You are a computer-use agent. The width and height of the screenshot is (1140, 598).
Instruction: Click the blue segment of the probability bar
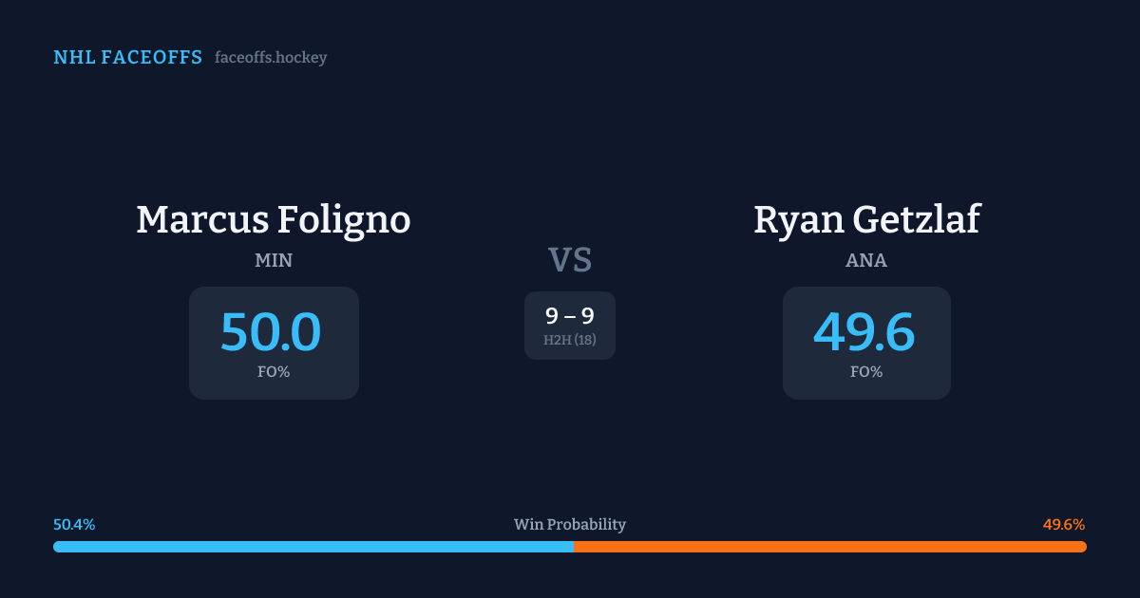click(313, 547)
